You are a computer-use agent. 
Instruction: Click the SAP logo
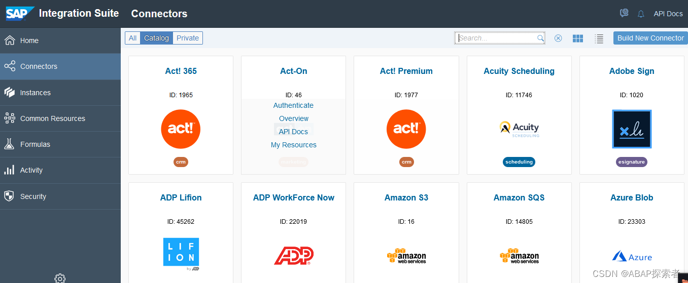[x=20, y=13]
